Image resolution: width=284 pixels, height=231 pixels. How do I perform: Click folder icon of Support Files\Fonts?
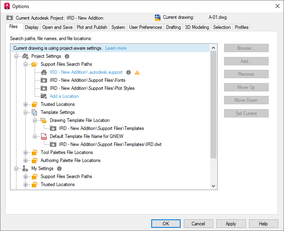(44, 80)
